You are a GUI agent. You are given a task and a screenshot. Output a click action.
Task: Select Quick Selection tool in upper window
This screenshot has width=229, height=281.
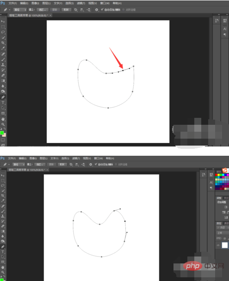[3, 37]
